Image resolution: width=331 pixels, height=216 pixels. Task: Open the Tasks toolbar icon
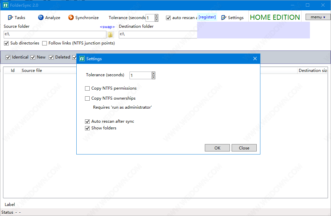(x=10, y=17)
